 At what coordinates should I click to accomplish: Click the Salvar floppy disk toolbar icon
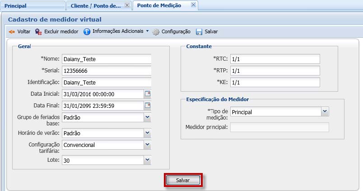pyautogui.click(x=199, y=32)
